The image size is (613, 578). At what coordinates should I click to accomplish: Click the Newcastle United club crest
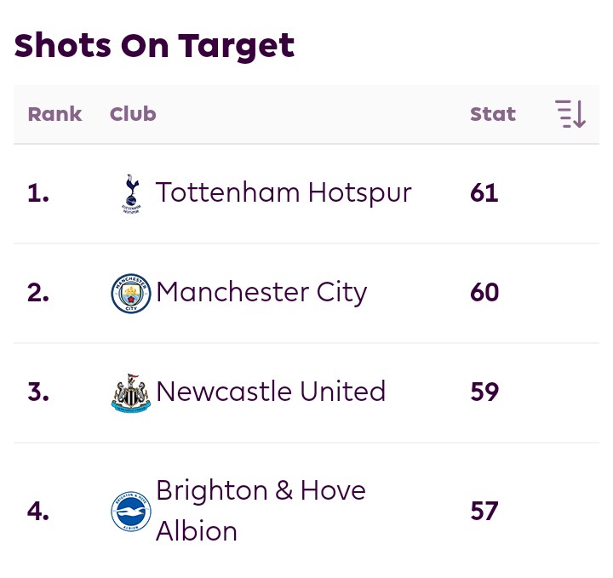(x=131, y=393)
